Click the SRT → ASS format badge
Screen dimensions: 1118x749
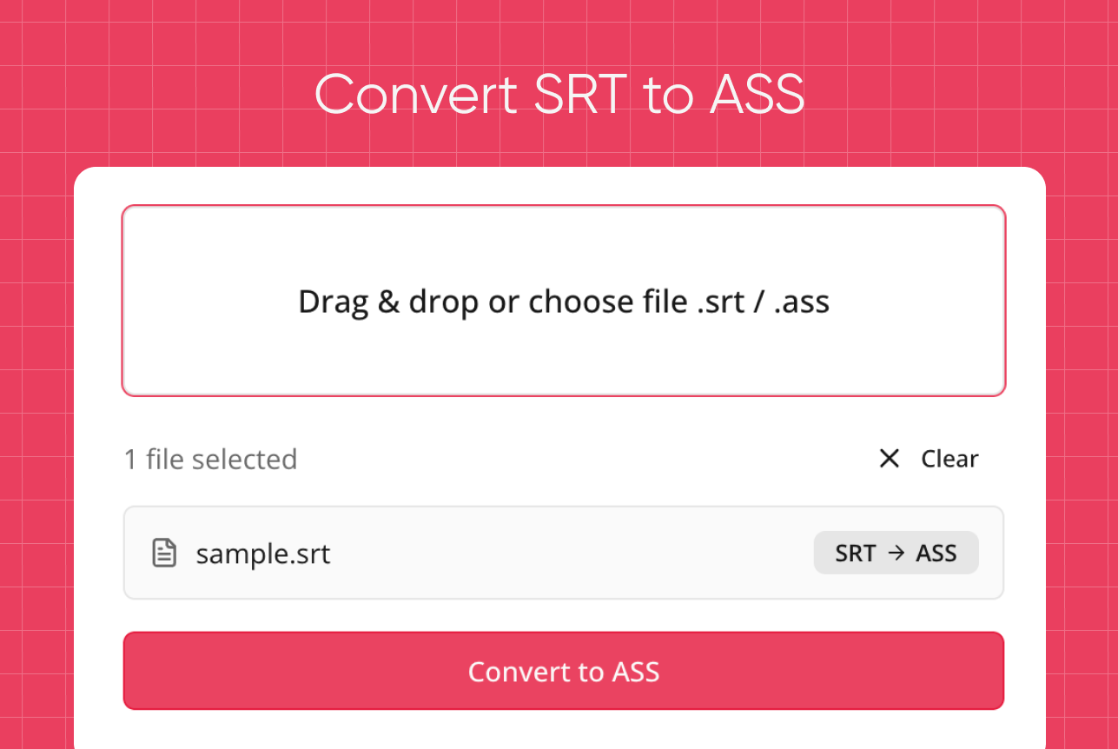click(x=896, y=553)
